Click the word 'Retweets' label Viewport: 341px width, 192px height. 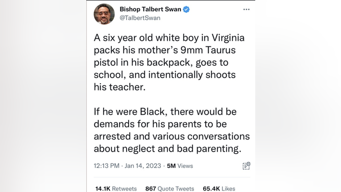click(125, 188)
